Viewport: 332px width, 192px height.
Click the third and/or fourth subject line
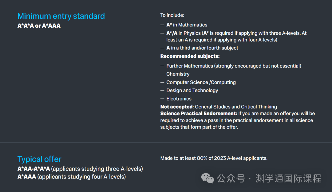202,48
